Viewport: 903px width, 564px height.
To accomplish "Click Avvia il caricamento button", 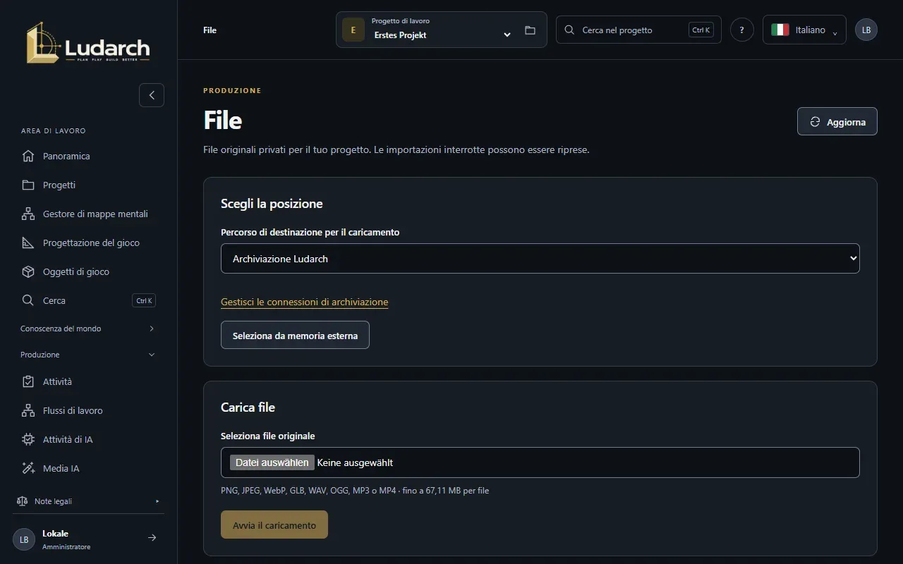I will pos(274,525).
